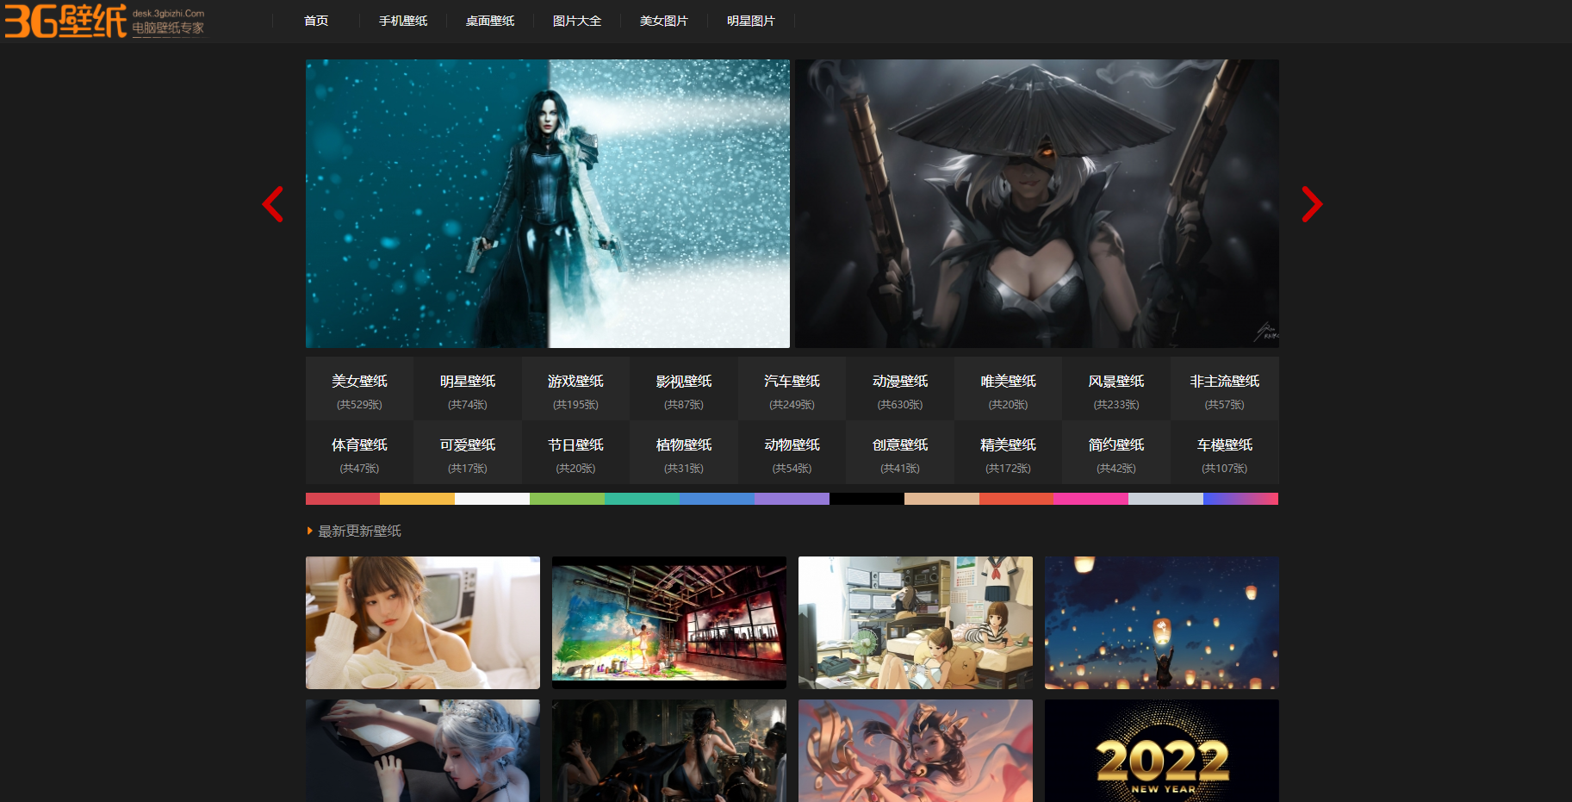Pick the yellow-orange color swatch

(417, 499)
